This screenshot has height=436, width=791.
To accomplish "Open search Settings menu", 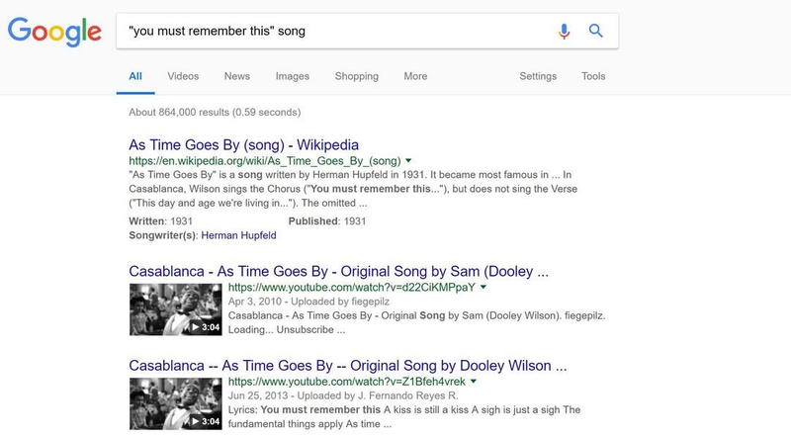I will (538, 76).
